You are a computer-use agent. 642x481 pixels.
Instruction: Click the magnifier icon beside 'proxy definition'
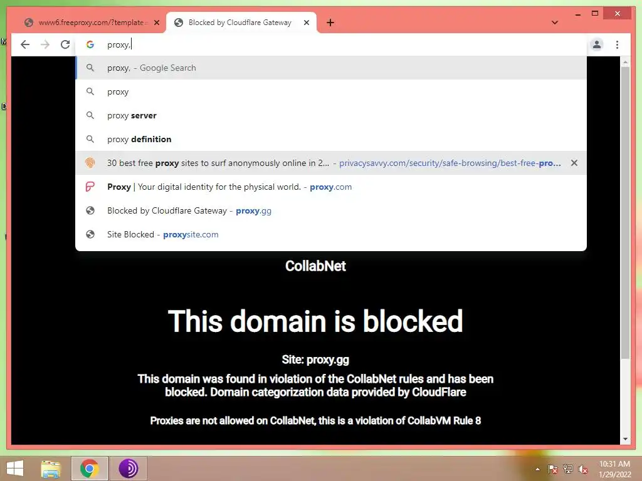tap(90, 139)
